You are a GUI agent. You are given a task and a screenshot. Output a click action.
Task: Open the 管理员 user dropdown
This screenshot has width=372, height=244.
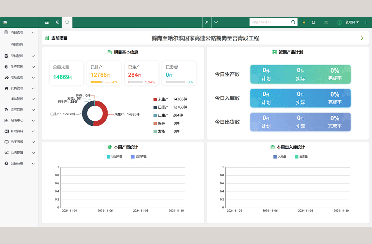click(x=348, y=22)
